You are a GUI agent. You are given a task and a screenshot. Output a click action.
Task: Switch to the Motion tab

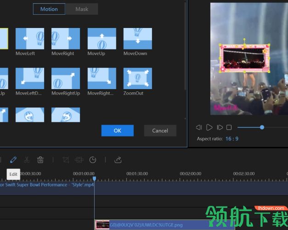(x=49, y=9)
